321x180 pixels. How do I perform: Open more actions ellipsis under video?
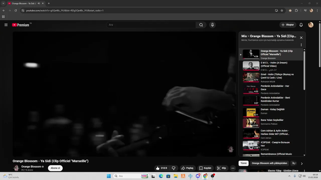coord(233,168)
